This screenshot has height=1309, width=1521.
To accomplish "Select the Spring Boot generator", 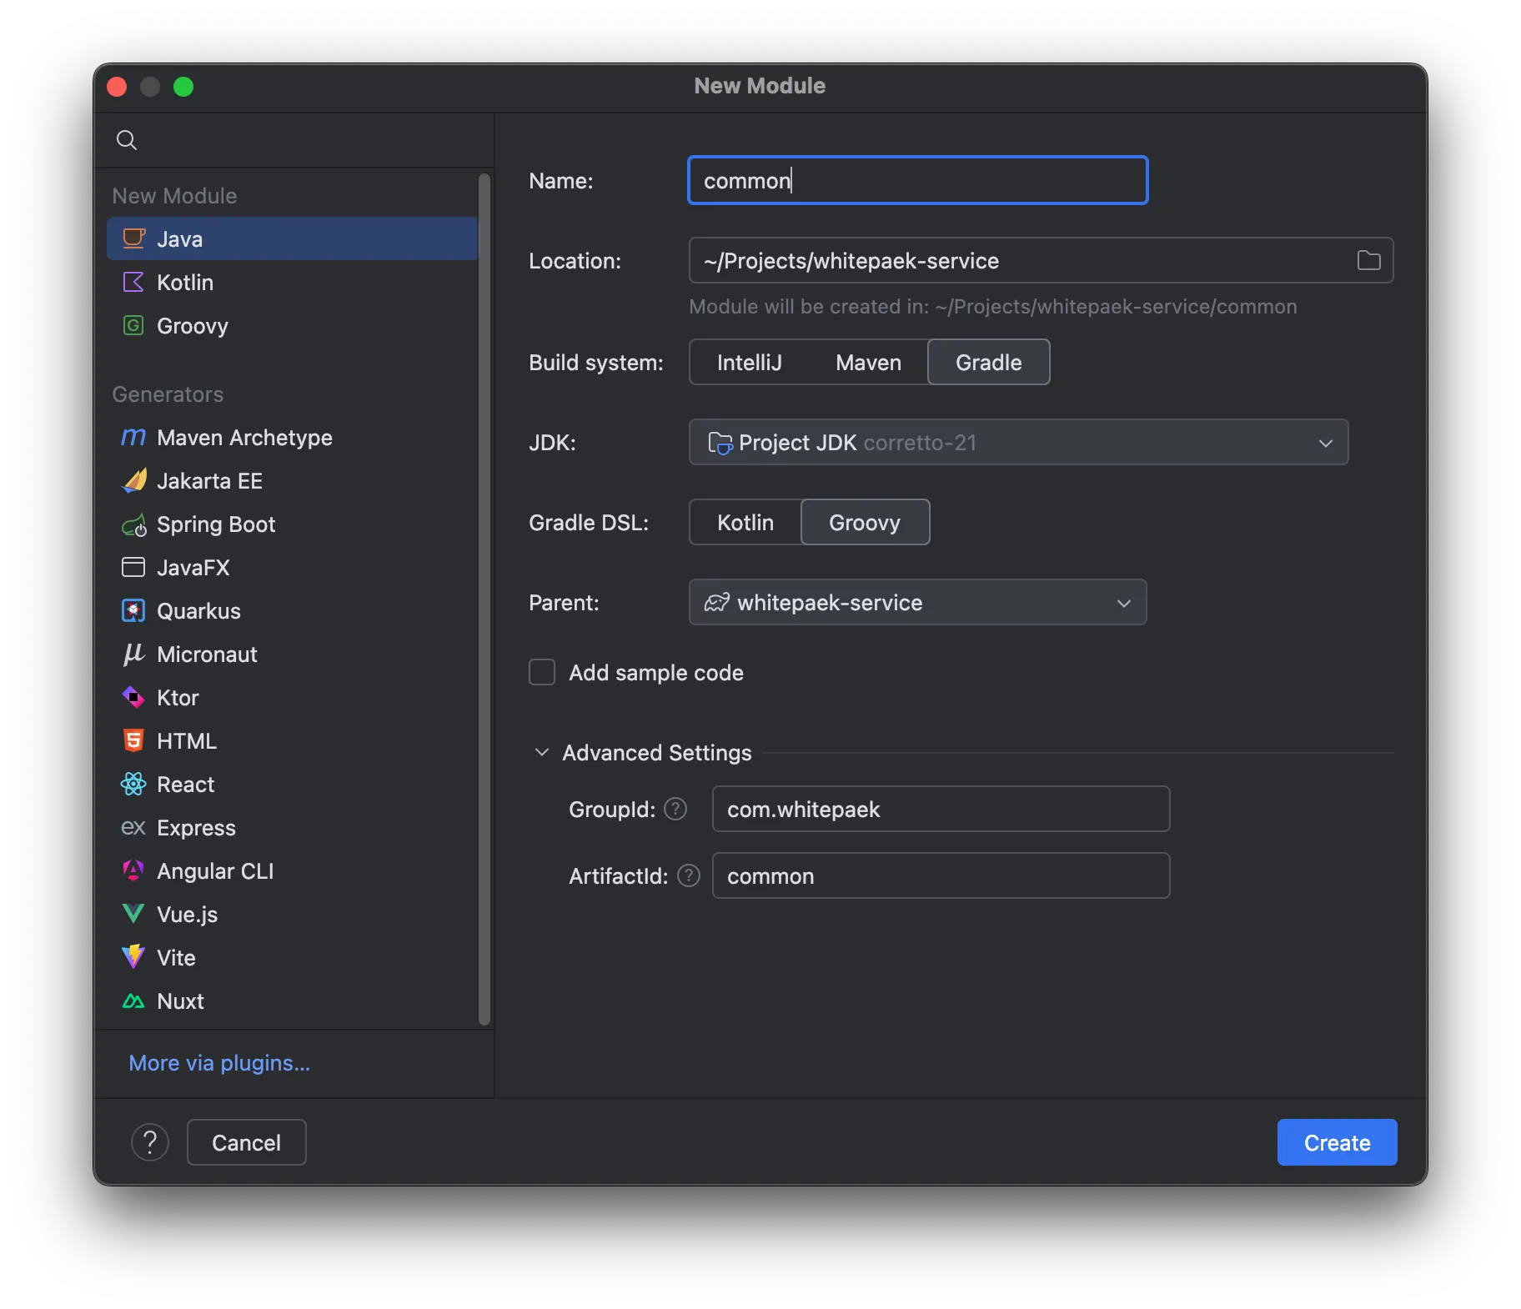I will pyautogui.click(x=292, y=524).
